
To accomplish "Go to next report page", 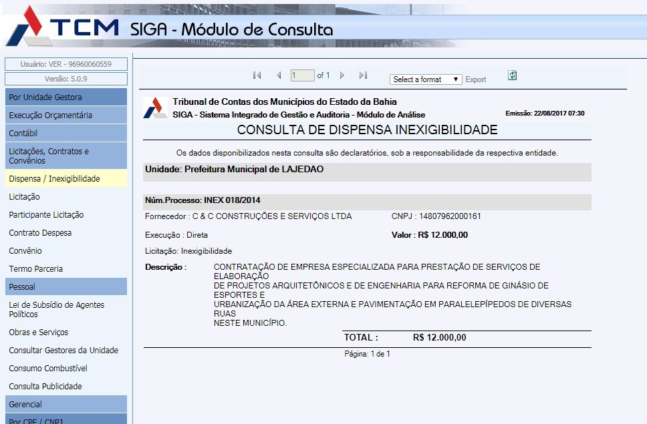I will click(342, 75).
